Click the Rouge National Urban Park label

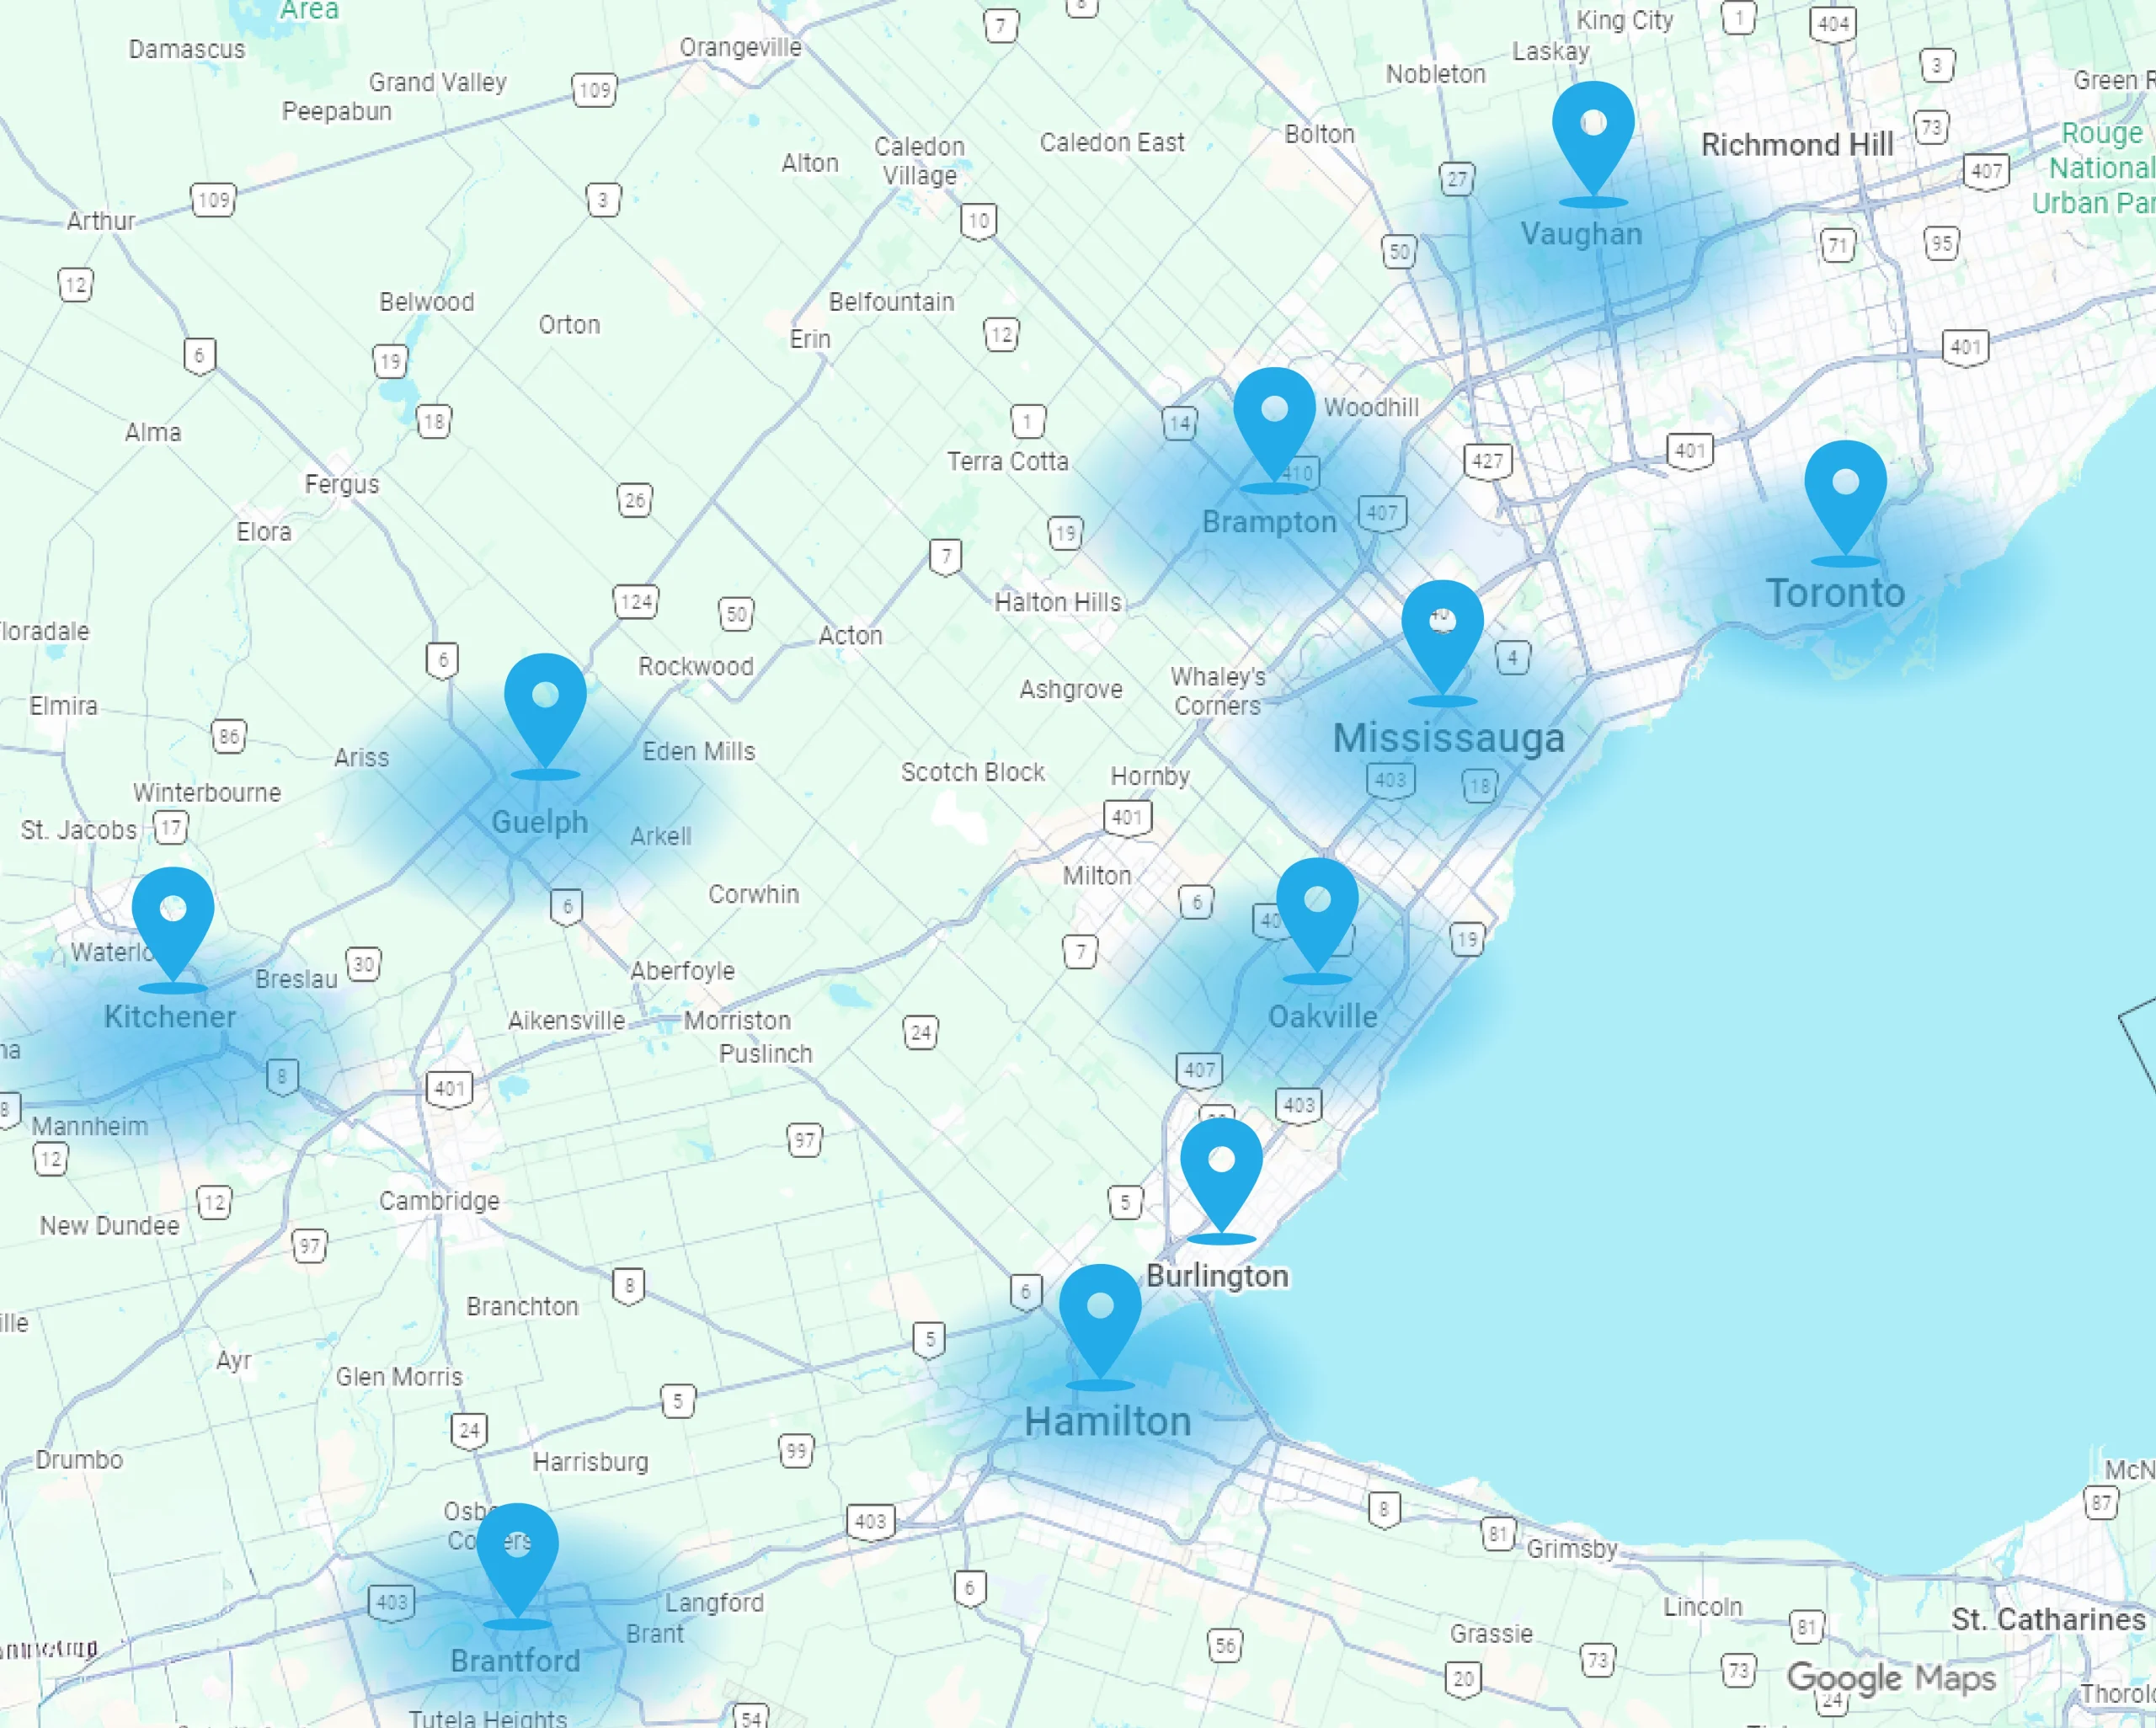click(2100, 168)
